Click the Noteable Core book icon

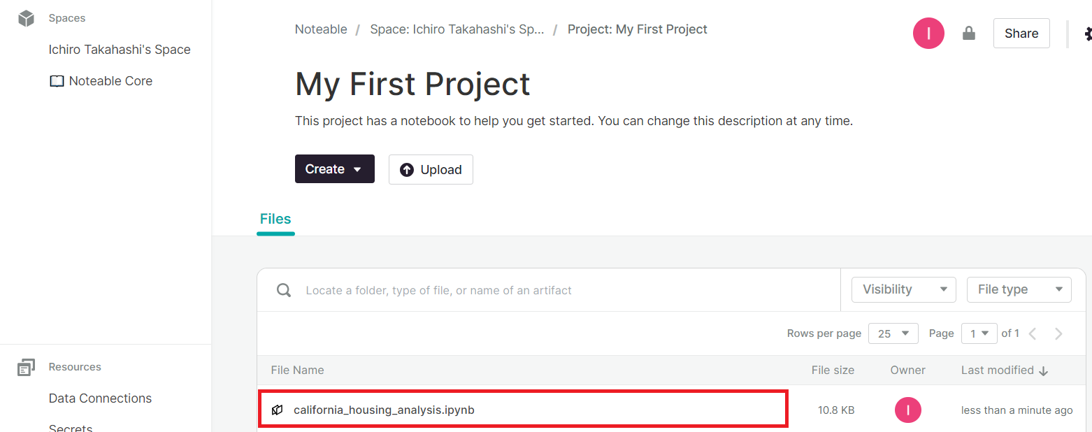click(57, 81)
